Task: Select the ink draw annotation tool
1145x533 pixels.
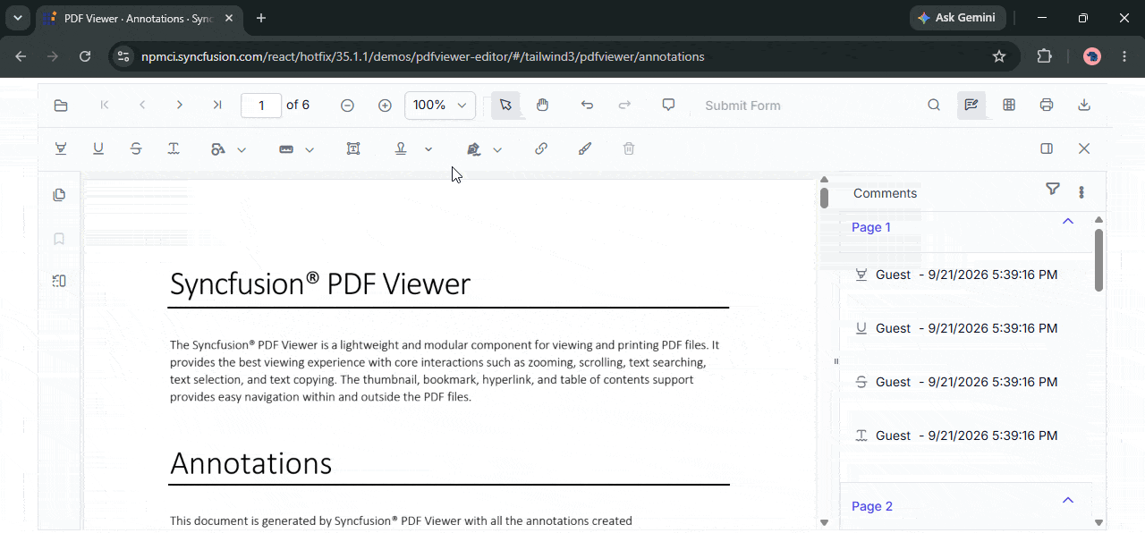Action: pos(585,149)
